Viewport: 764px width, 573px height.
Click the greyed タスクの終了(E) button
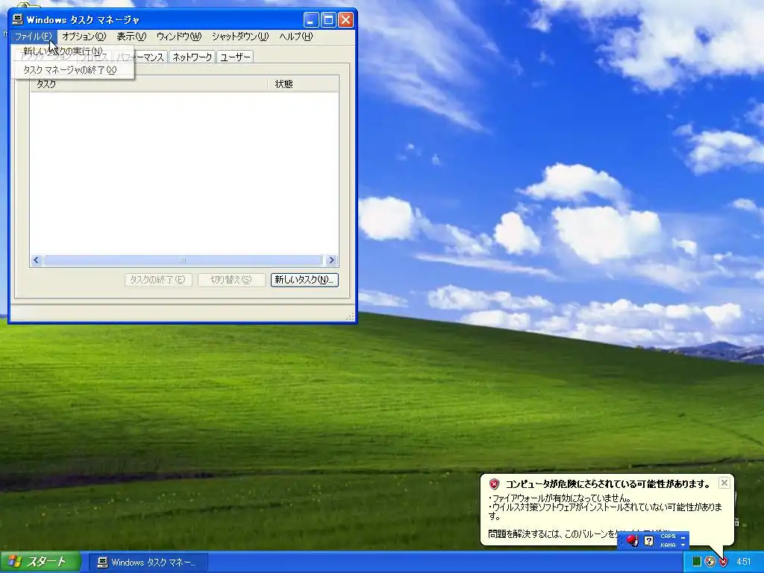tap(158, 280)
